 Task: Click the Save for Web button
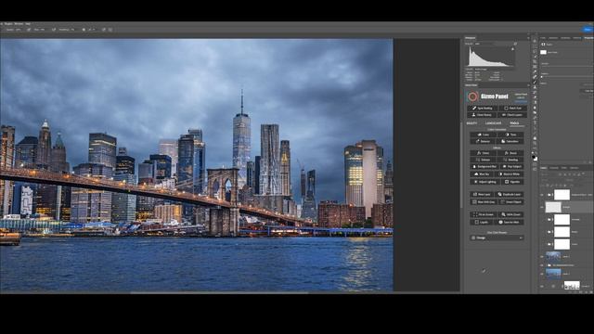pyautogui.click(x=510, y=223)
